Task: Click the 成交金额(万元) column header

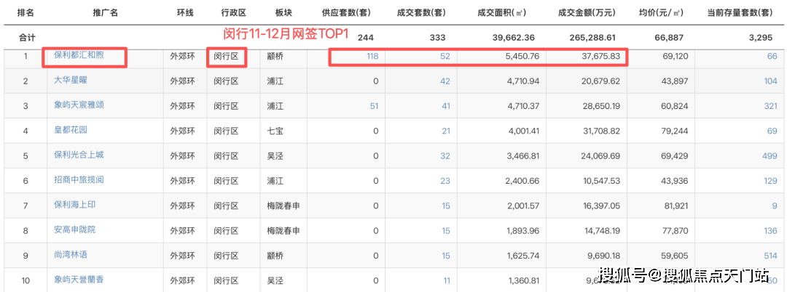Action: click(x=588, y=13)
